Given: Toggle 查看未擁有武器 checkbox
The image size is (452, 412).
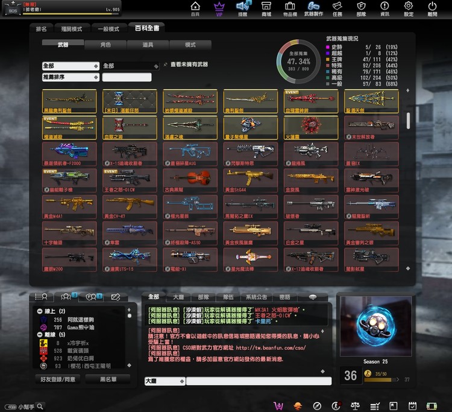Looking at the screenshot, I should (166, 64).
